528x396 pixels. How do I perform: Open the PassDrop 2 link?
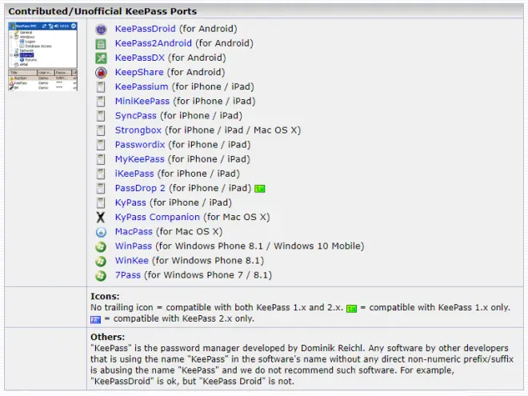click(140, 188)
